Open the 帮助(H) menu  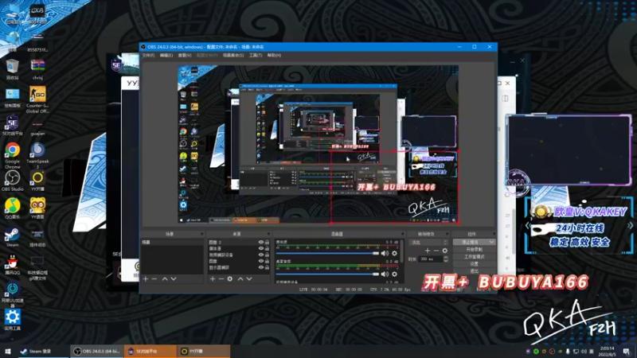coord(274,55)
